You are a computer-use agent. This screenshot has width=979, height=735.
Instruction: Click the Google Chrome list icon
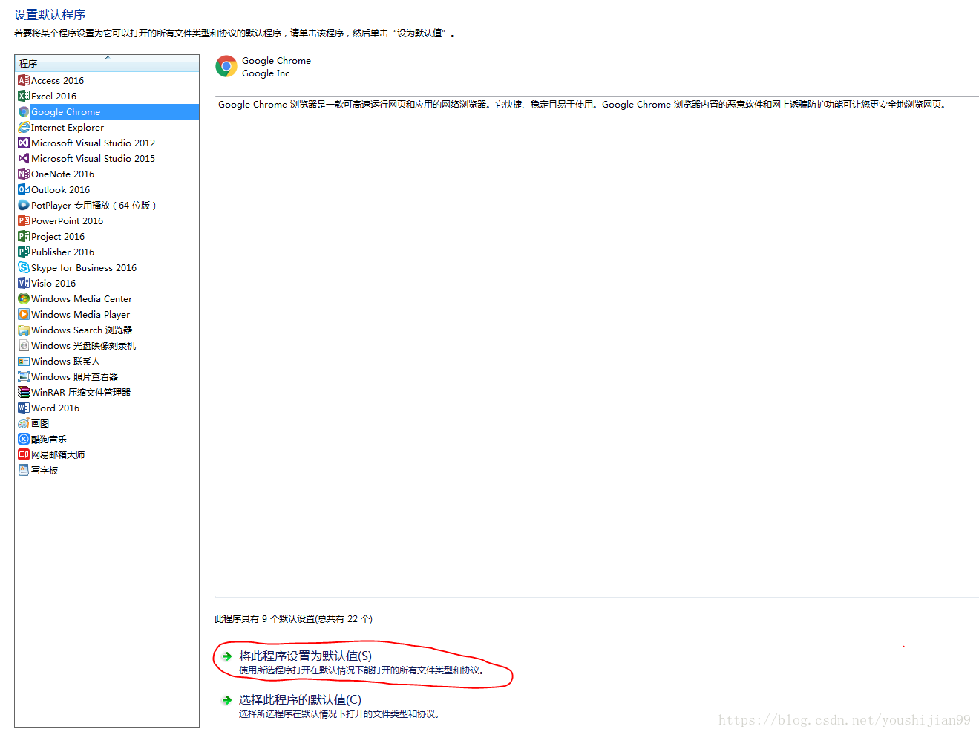point(24,111)
